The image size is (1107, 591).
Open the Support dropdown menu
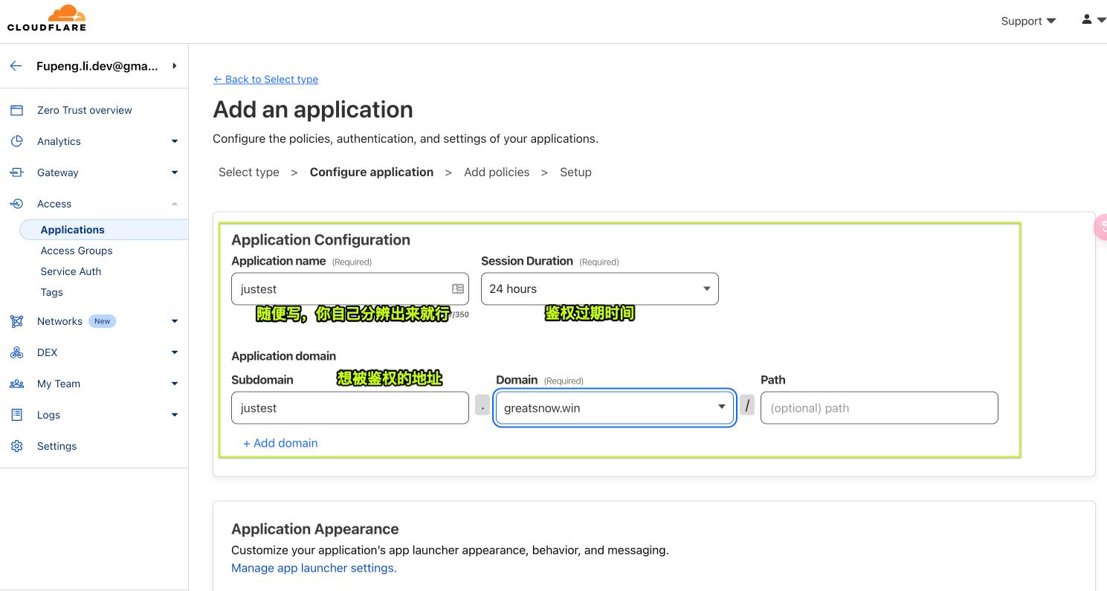(x=1028, y=21)
